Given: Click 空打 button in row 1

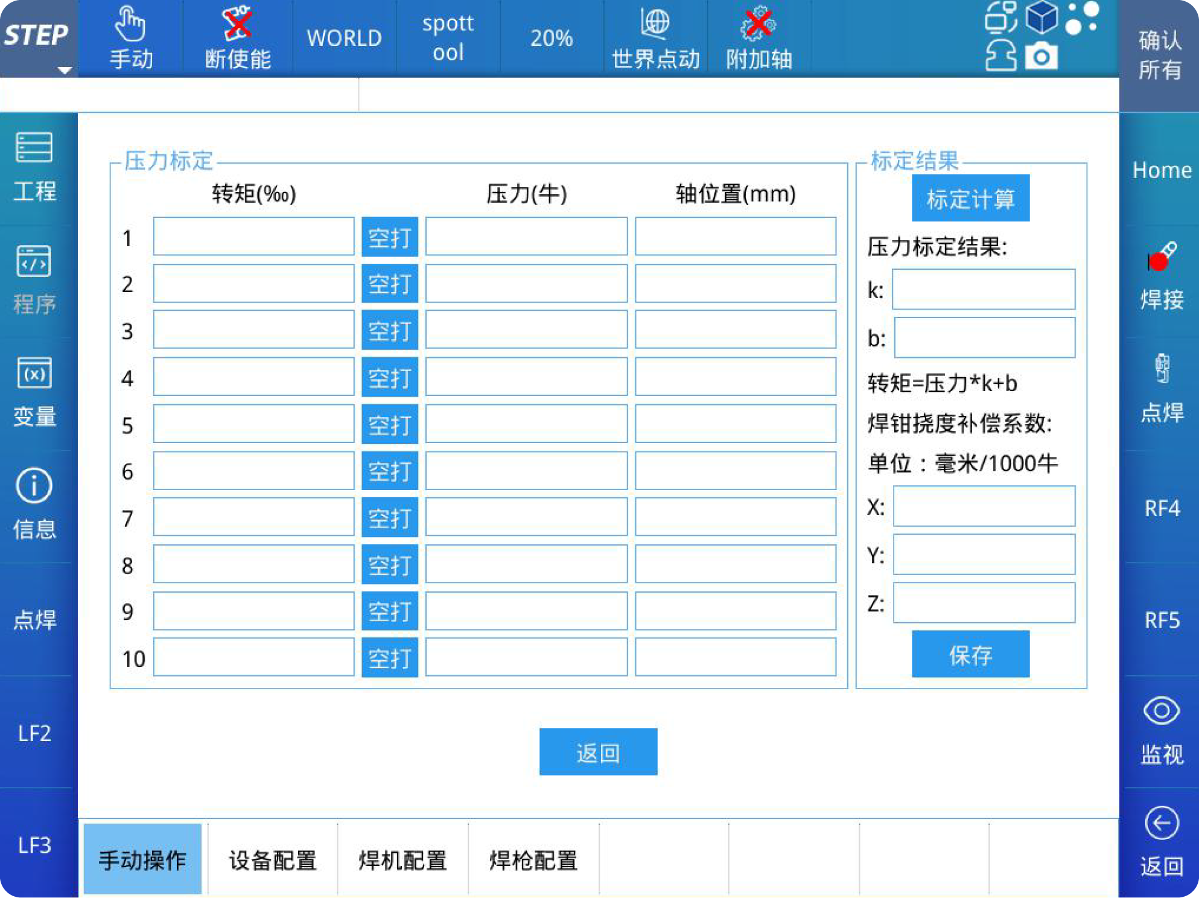Looking at the screenshot, I should 390,237.
